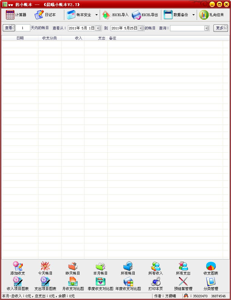
Task: Click into the 查询 search field
Action: [187, 28]
